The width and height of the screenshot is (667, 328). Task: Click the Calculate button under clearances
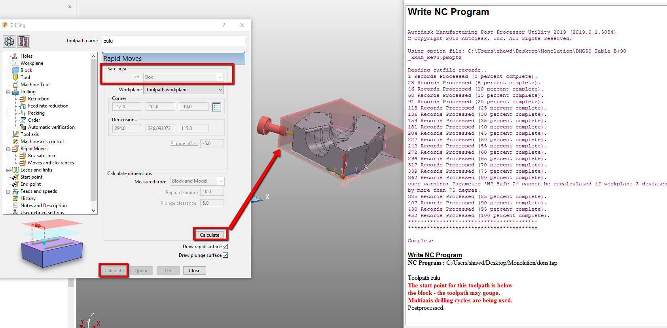[209, 235]
